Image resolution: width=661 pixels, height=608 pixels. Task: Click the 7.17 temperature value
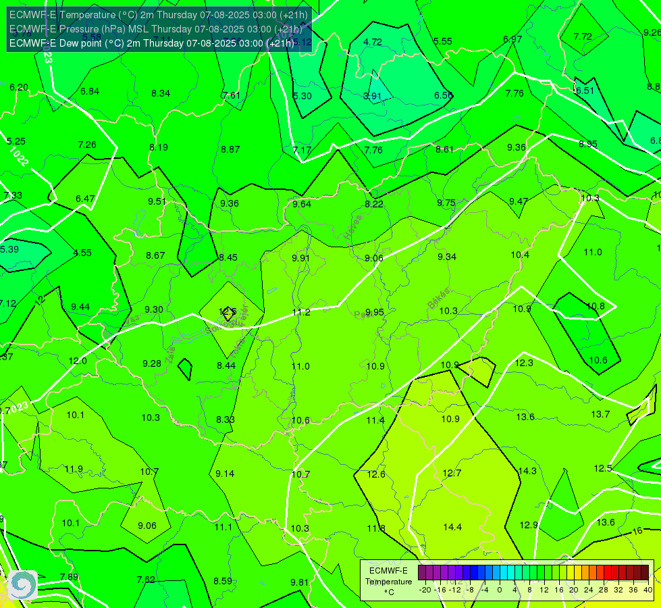point(302,150)
